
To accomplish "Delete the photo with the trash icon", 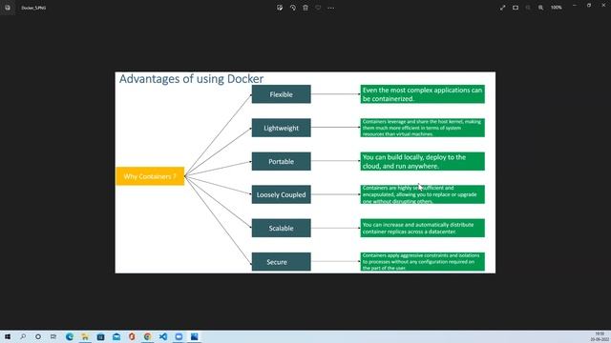I will tap(305, 8).
